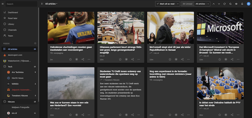
Task: Open more options on Ghanees parlement card
Action: [139, 59]
